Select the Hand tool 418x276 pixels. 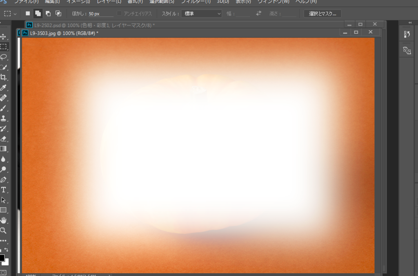[3, 220]
